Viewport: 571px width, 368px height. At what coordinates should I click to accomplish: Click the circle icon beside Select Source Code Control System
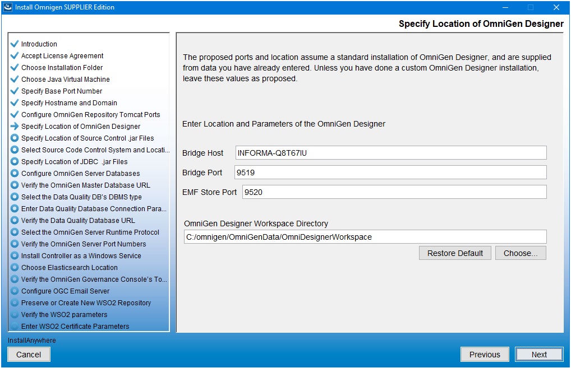pyautogui.click(x=15, y=150)
